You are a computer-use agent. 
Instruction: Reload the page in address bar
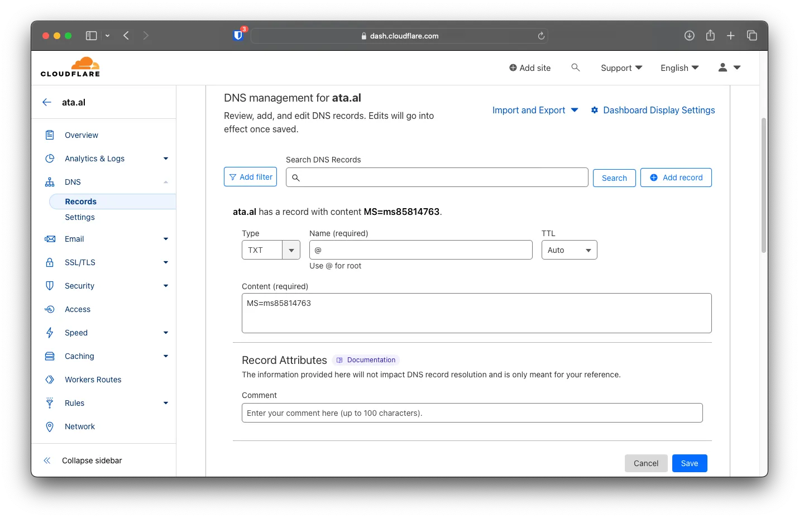coord(541,36)
